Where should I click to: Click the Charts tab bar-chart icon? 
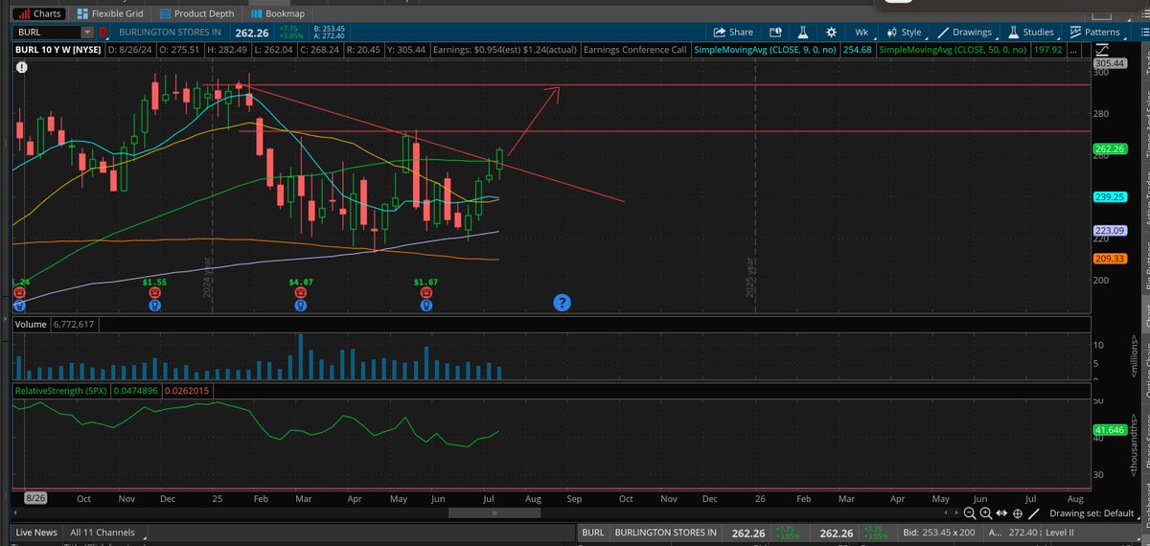22,13
